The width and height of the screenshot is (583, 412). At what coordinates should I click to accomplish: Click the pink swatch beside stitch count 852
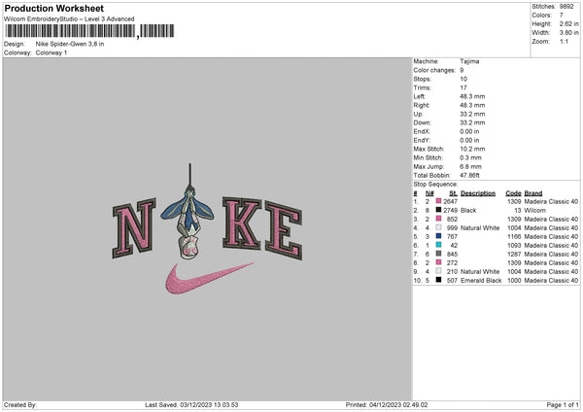[x=439, y=219]
